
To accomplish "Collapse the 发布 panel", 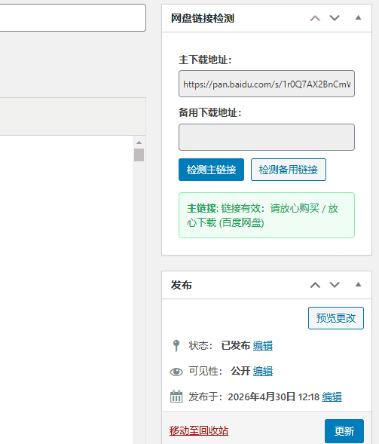I will point(358,285).
